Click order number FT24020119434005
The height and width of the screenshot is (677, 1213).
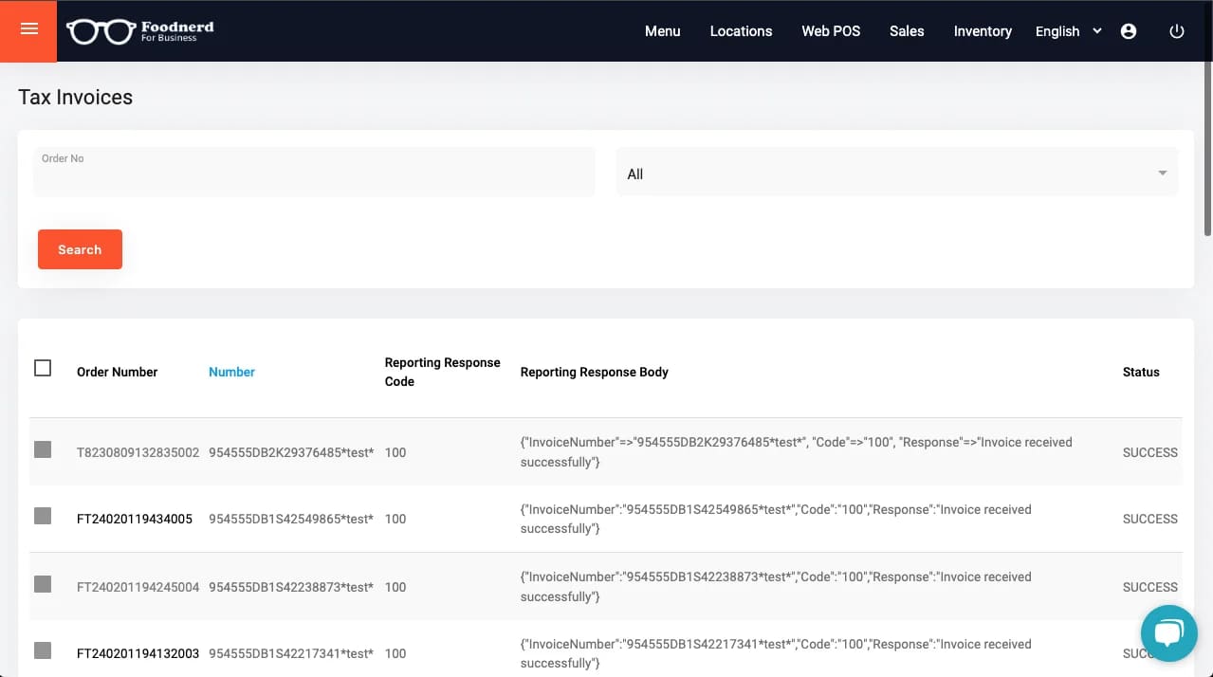tap(135, 519)
